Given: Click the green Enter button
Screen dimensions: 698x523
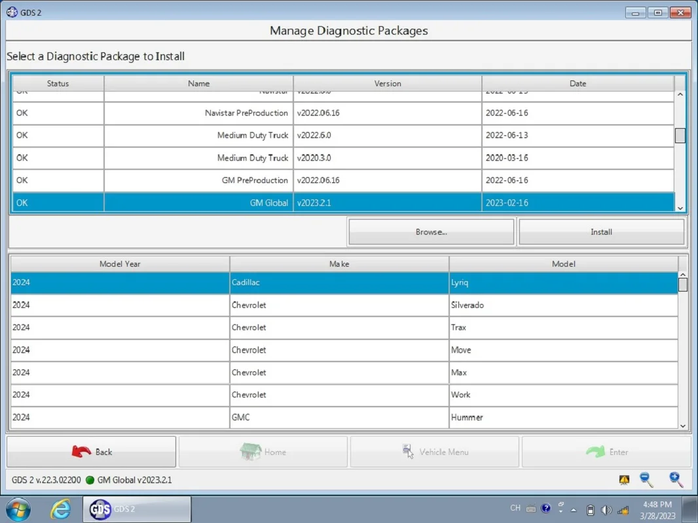Looking at the screenshot, I should [x=606, y=452].
